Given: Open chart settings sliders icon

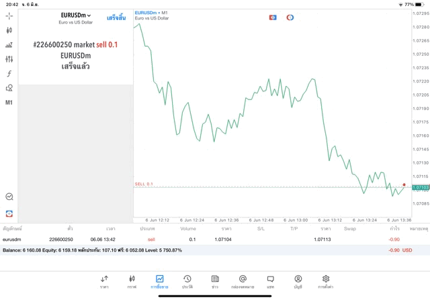Looking at the screenshot, I should [9, 59].
